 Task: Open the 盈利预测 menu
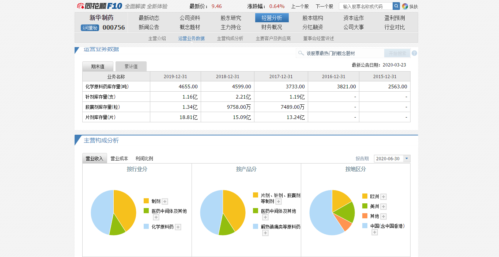[394, 18]
